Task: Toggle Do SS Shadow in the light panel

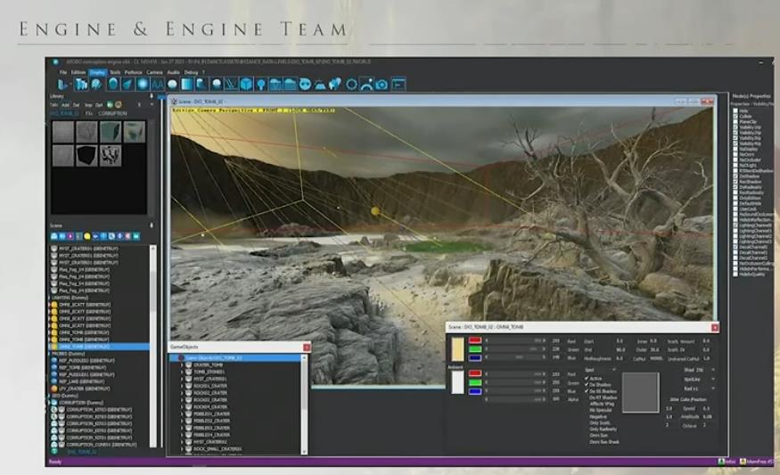Action: [x=601, y=391]
